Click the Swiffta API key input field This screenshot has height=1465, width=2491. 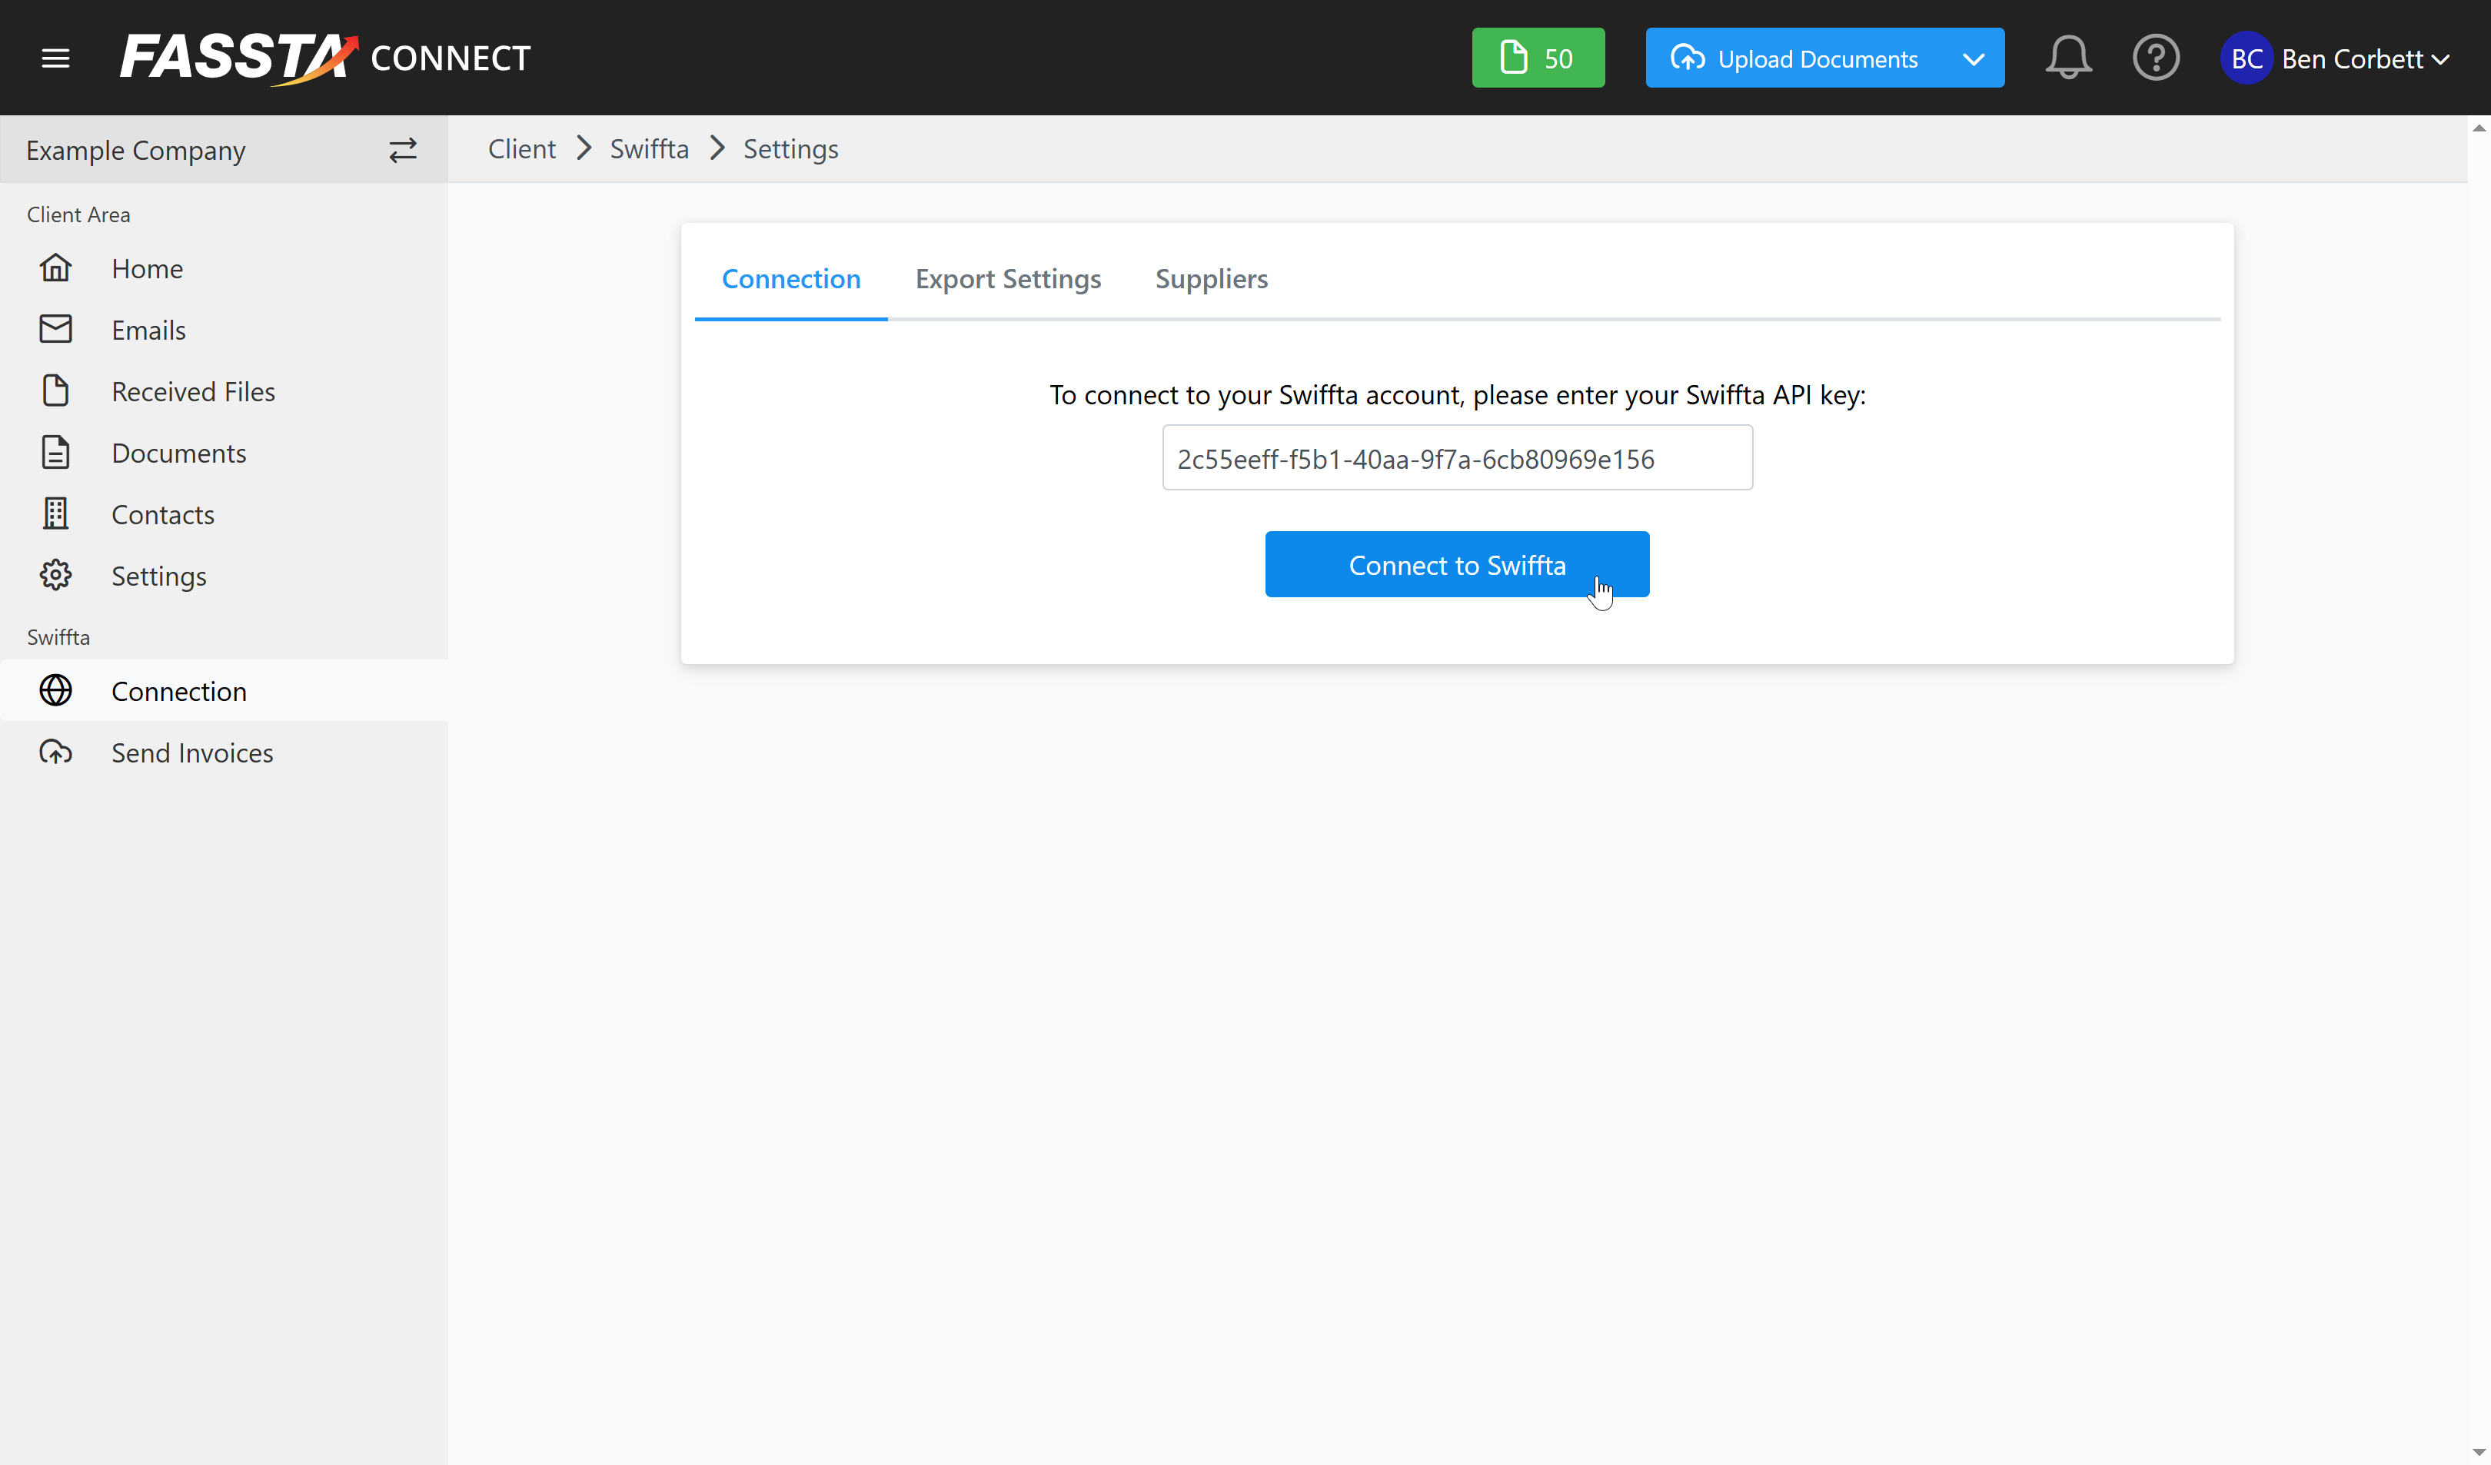tap(1456, 459)
